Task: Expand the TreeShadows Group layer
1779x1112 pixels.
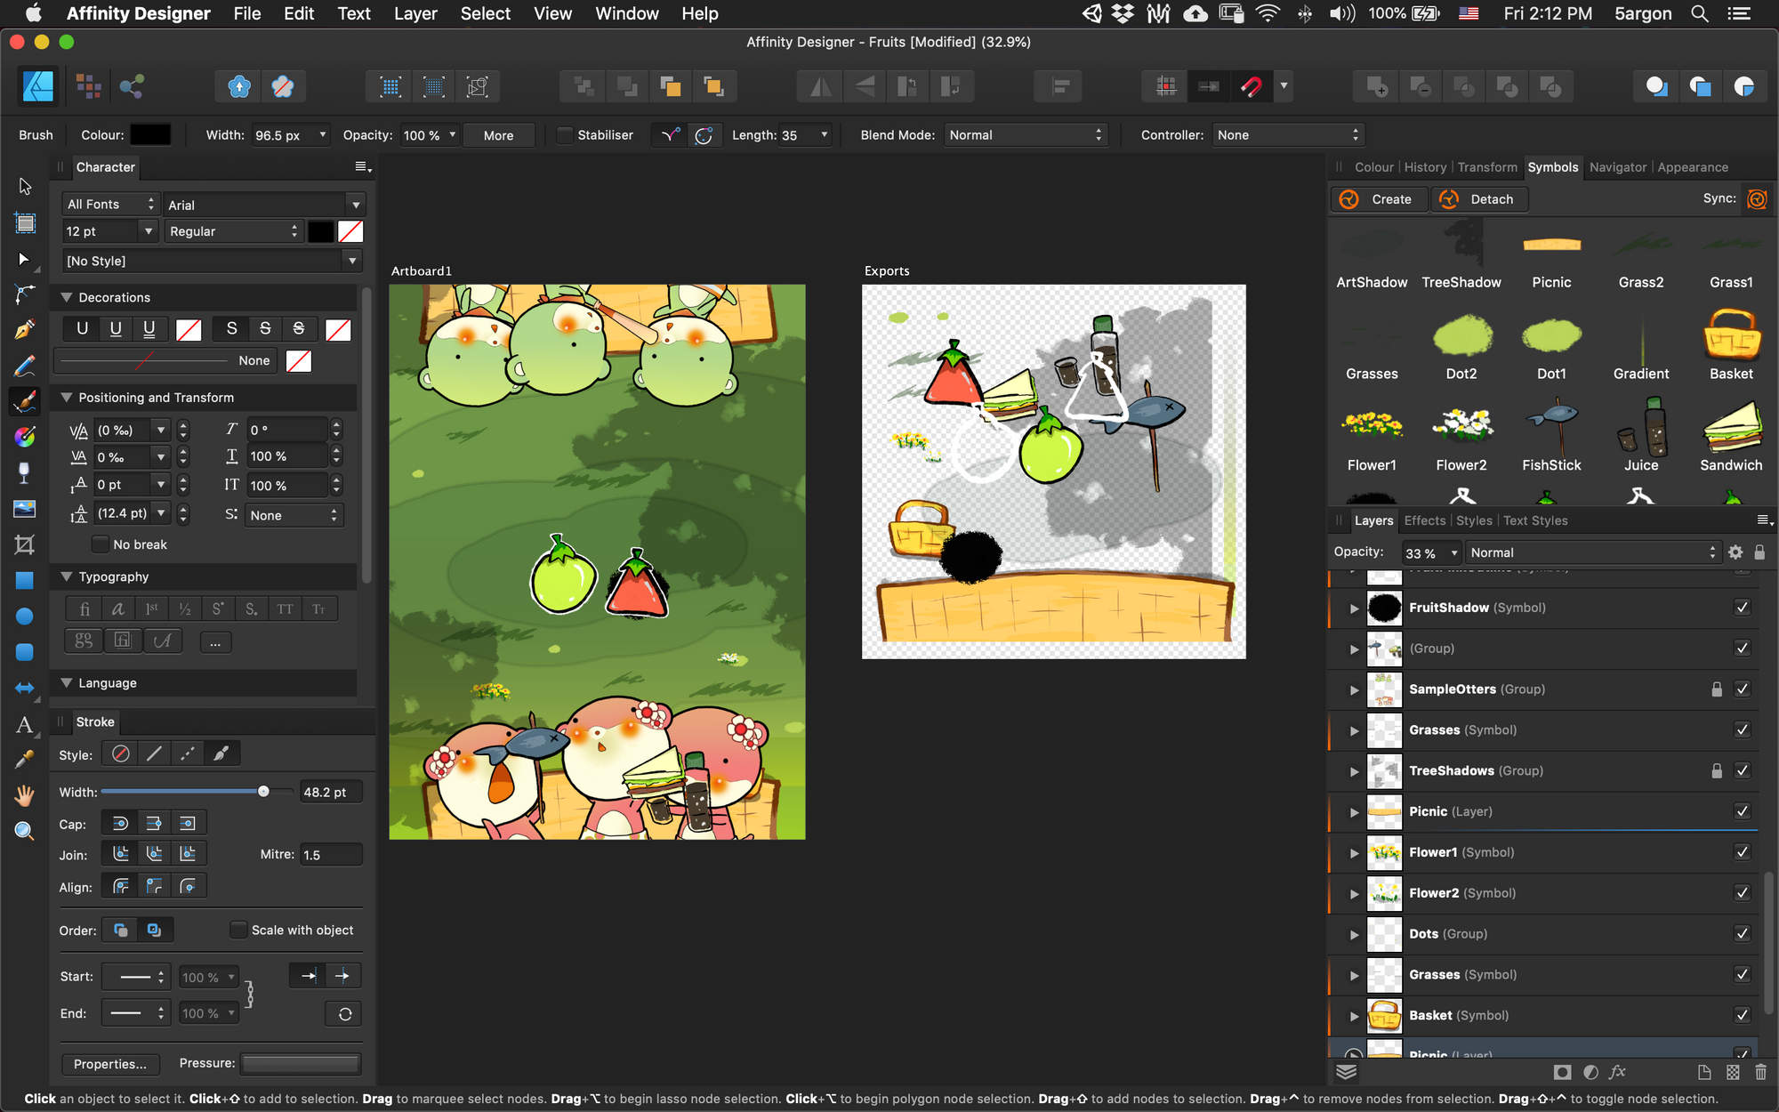Action: (x=1354, y=770)
